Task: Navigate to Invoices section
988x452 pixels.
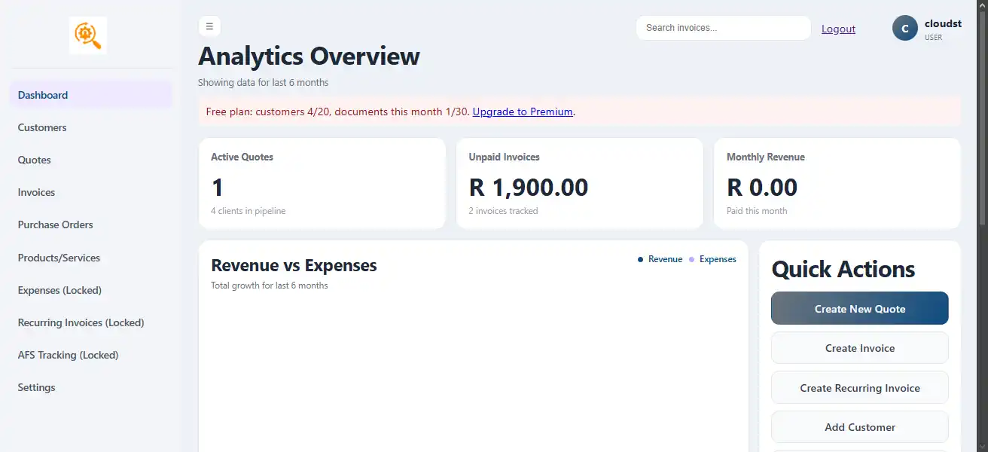Action: point(37,192)
